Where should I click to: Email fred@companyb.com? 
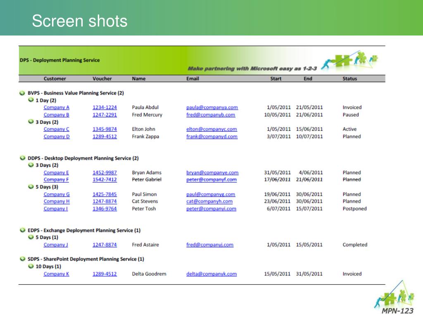(211, 115)
